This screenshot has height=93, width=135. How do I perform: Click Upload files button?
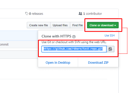60,25
